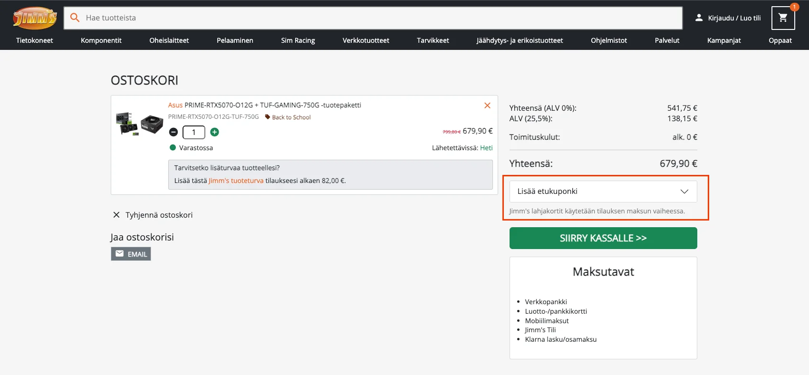Open the Verkkotuotteet menu
The image size is (809, 375).
tap(366, 40)
